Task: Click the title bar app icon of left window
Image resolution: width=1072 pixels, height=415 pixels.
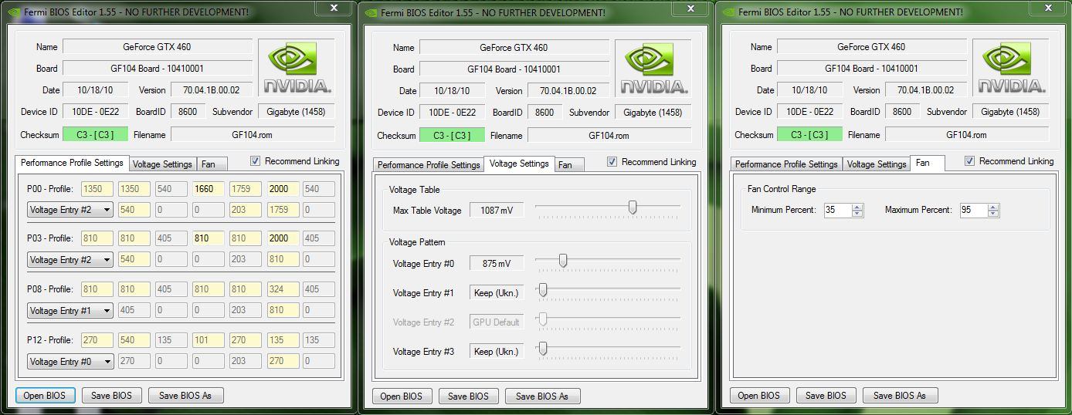Action: point(14,13)
